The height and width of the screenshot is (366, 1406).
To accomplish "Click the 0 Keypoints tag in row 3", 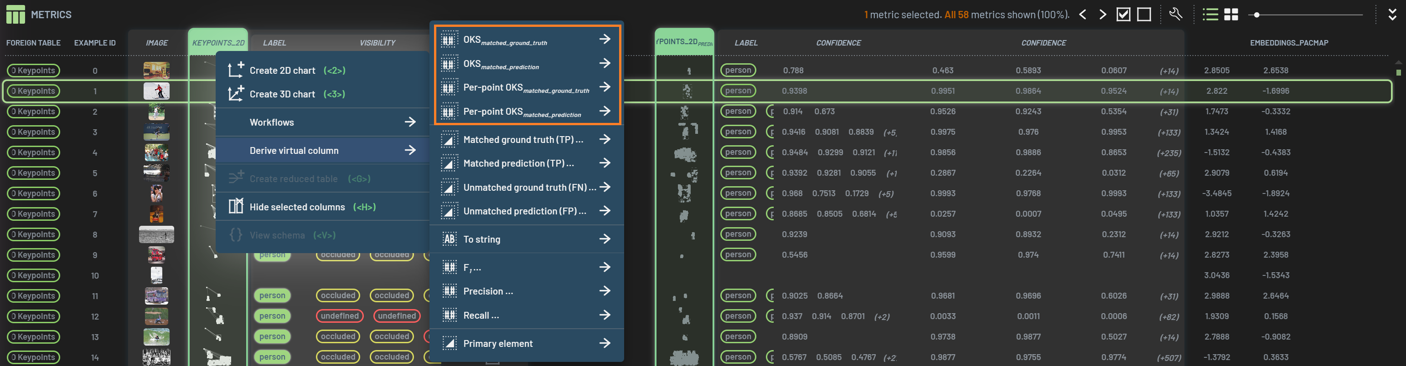I will pyautogui.click(x=33, y=132).
